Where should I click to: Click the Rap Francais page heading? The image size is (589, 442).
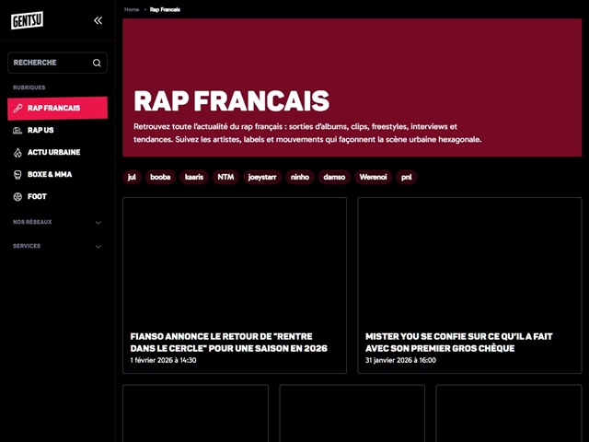coord(231,101)
